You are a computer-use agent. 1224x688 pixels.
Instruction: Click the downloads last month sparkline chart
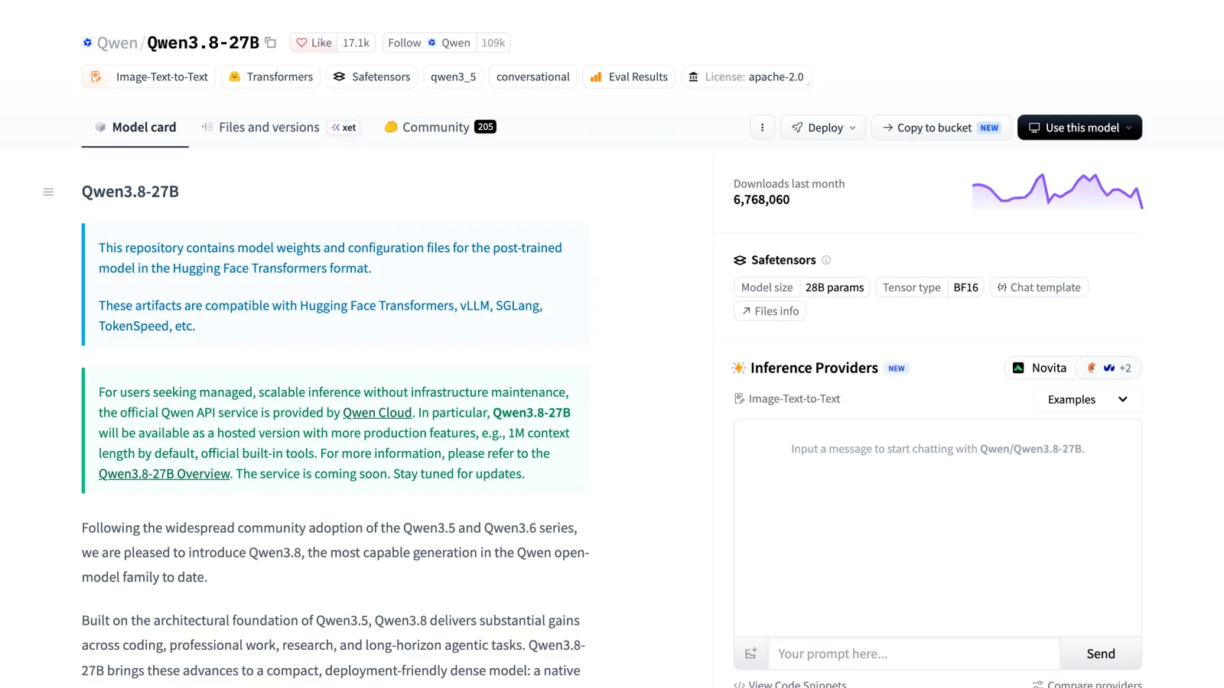coord(1057,191)
